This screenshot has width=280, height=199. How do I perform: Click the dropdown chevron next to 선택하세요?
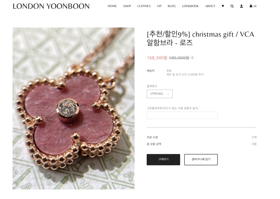tap(168, 94)
